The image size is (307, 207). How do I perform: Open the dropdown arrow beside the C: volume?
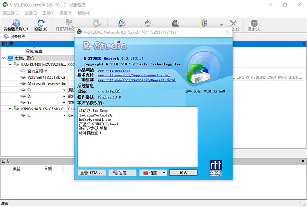pos(64,90)
